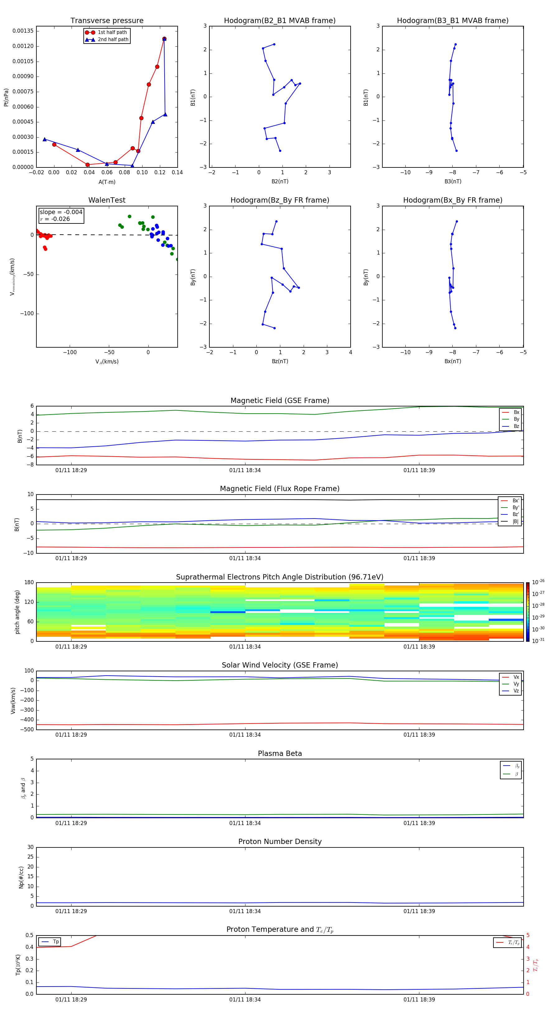
Task: Click the "V_remaining(km/s)" y-axis label
Action: [12, 277]
